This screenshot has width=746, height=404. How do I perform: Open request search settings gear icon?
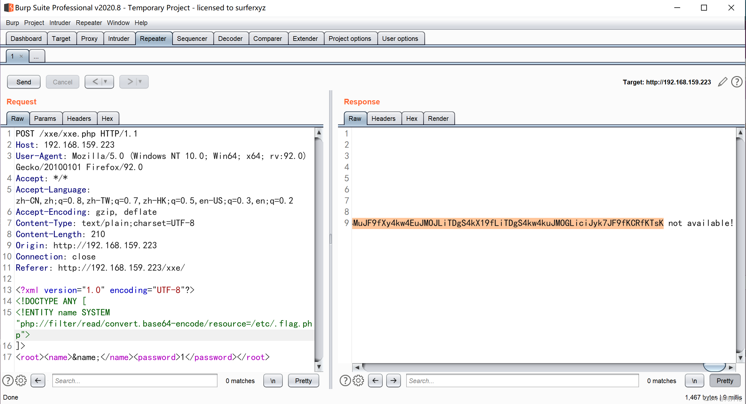[x=21, y=380]
